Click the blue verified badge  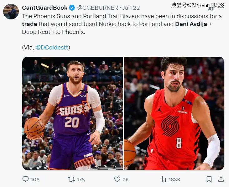point(72,8)
